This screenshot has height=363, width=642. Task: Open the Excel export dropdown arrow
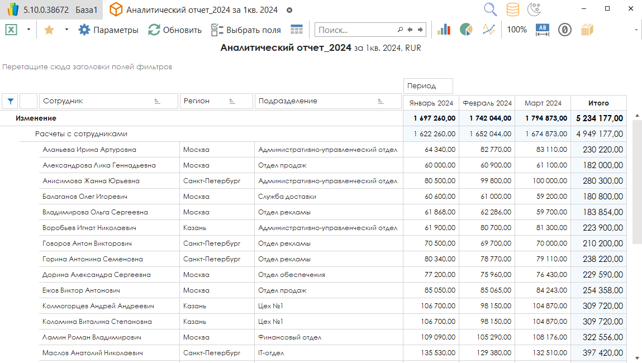click(x=28, y=30)
